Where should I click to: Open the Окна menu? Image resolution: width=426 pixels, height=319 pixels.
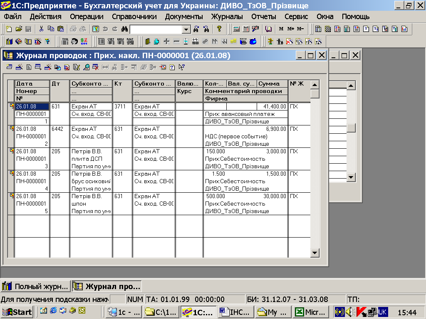coord(325,17)
